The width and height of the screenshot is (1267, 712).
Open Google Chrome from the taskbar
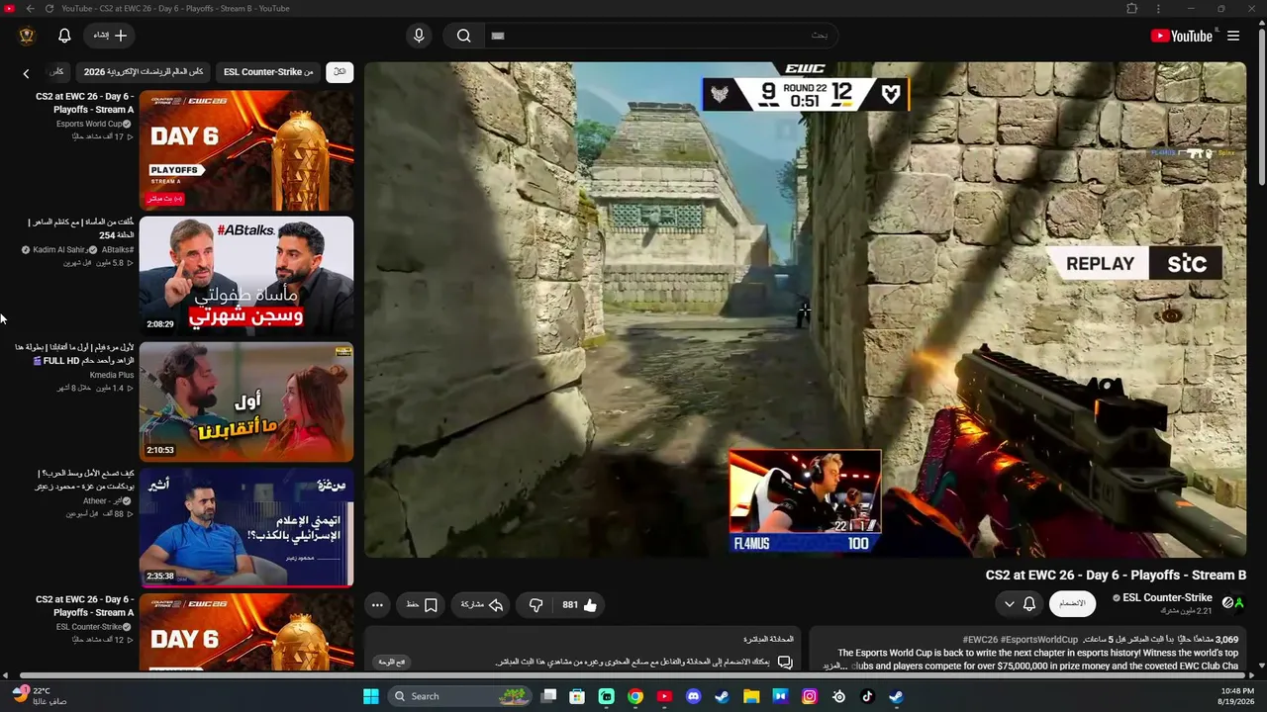pyautogui.click(x=635, y=696)
